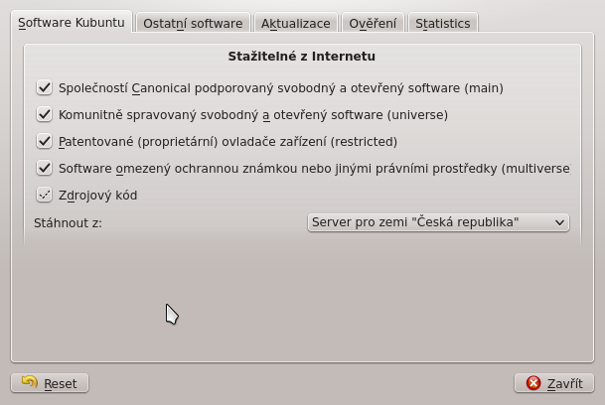Viewport: 605px width, 405px height.
Task: Uncheck the Canonical supported (main) checkbox
Action: coord(45,87)
